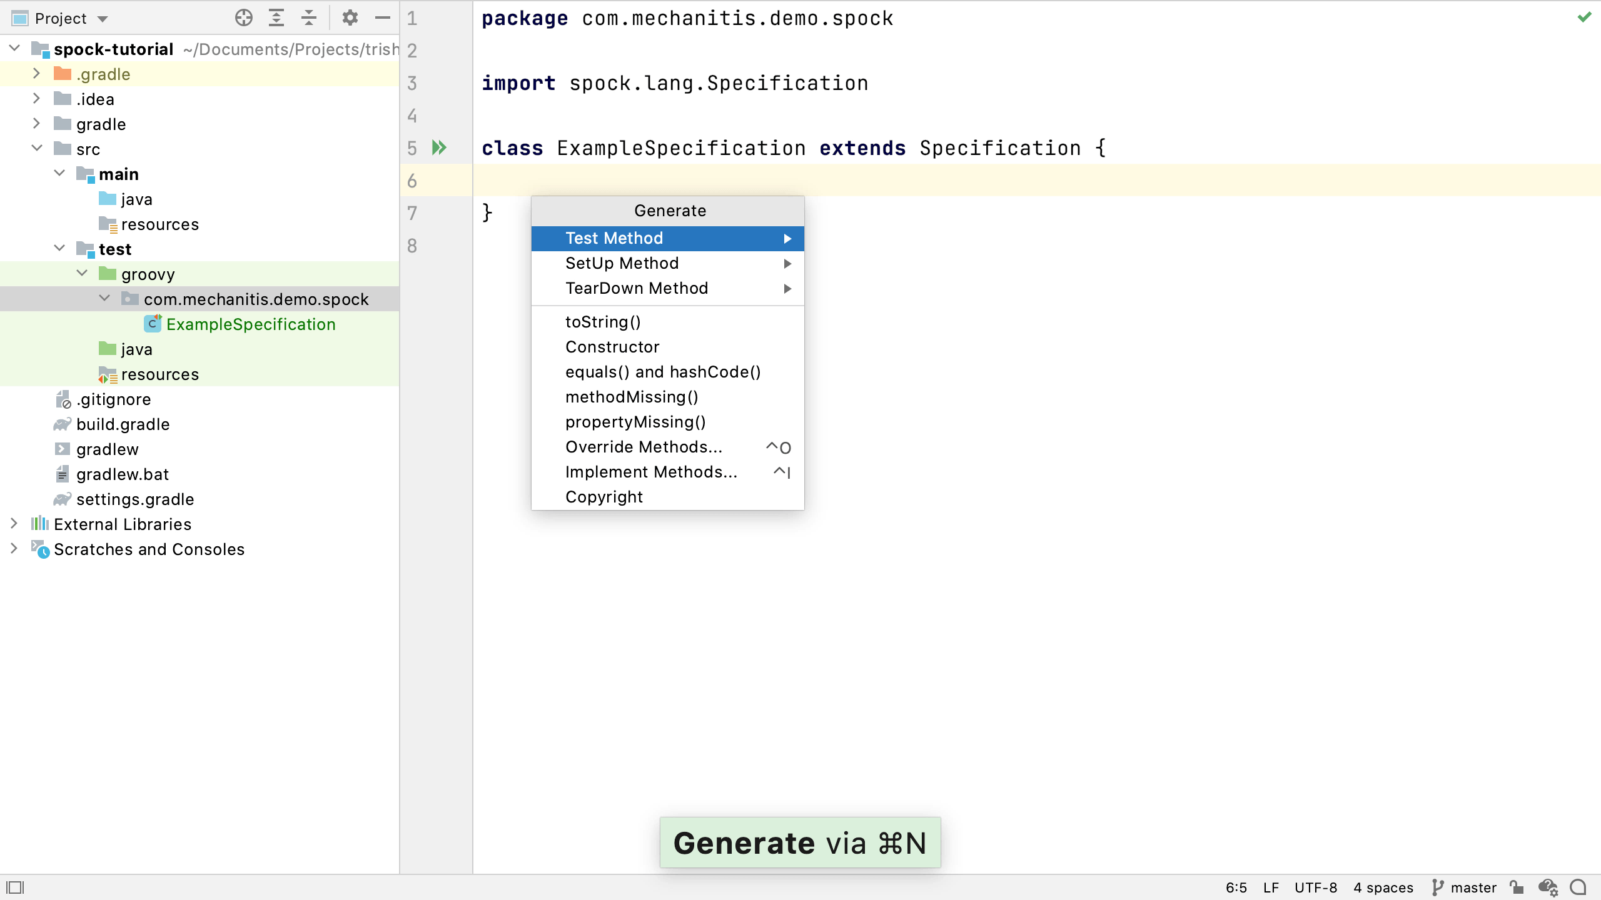1601x900 pixels.
Task: Click the inspections checkmark in the editor corner
Action: click(x=1584, y=17)
